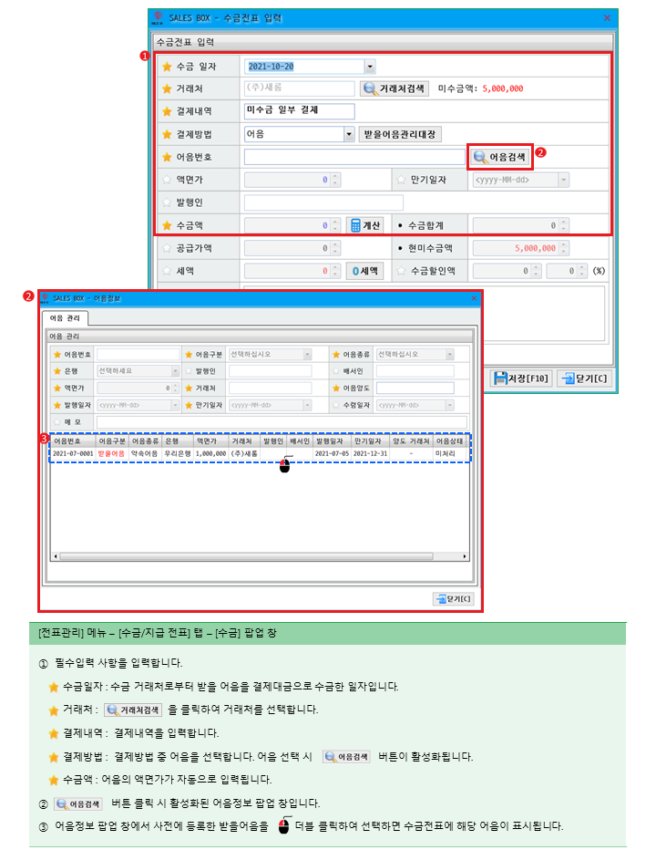656x850 pixels.
Task: Close the 수금전표 입력 window with X
Action: [x=608, y=16]
